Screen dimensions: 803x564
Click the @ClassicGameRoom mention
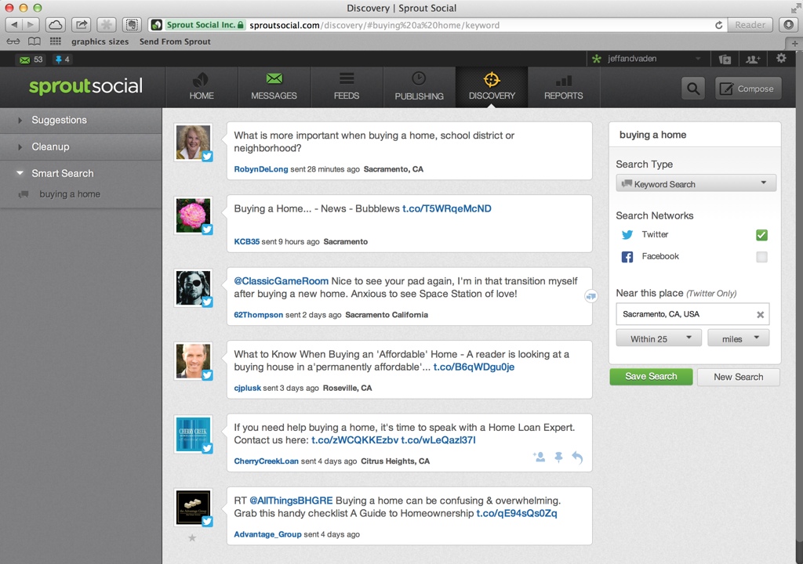pyautogui.click(x=282, y=281)
